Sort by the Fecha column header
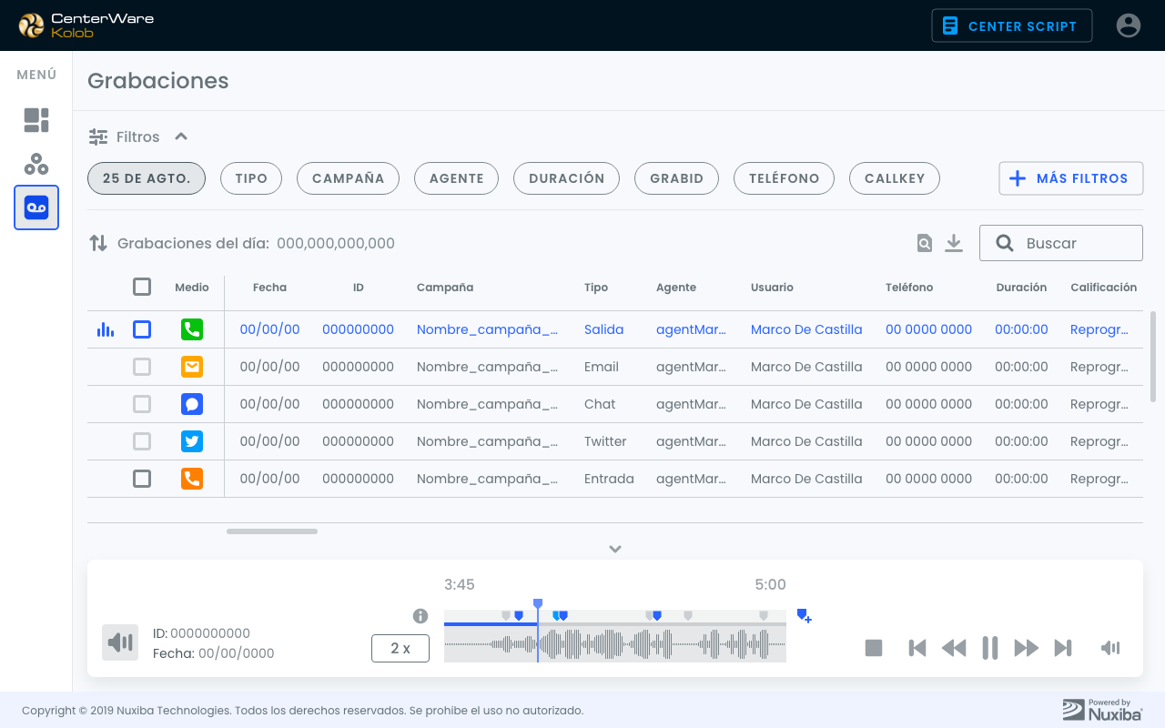 (x=269, y=287)
